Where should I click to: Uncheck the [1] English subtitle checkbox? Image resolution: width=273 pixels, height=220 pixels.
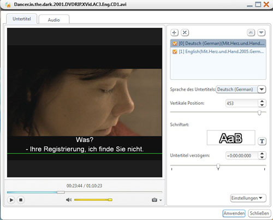(x=175, y=52)
